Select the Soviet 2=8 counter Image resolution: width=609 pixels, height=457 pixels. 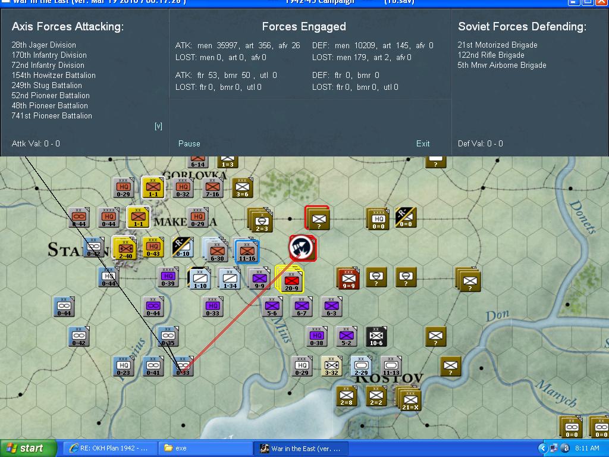point(346,396)
